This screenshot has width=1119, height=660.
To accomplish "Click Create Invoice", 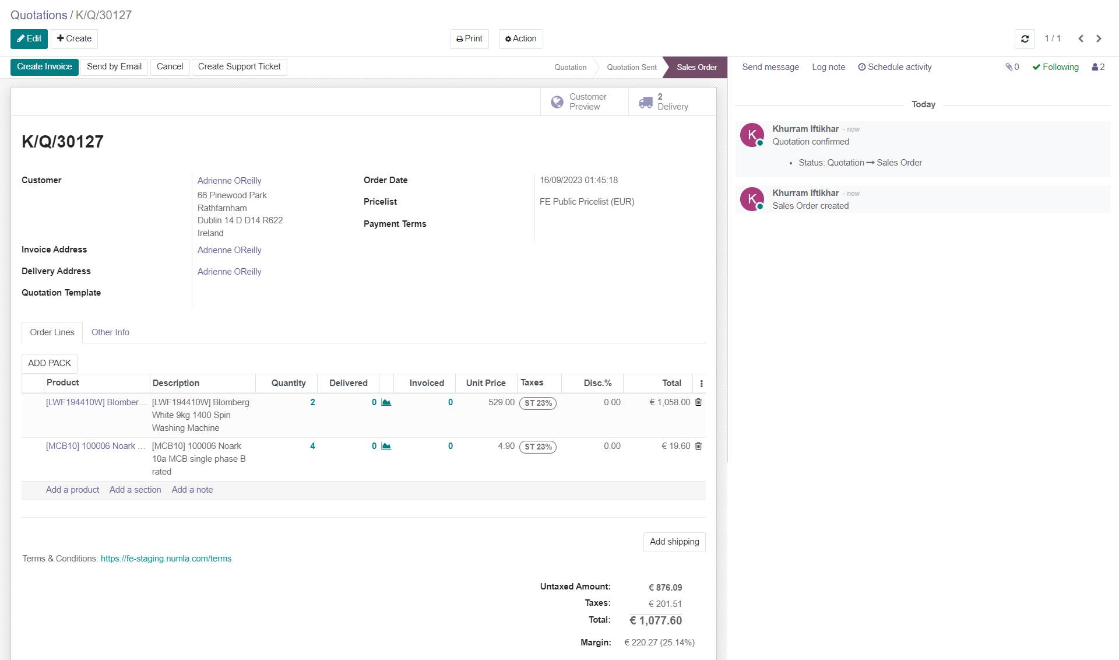I will pos(44,66).
